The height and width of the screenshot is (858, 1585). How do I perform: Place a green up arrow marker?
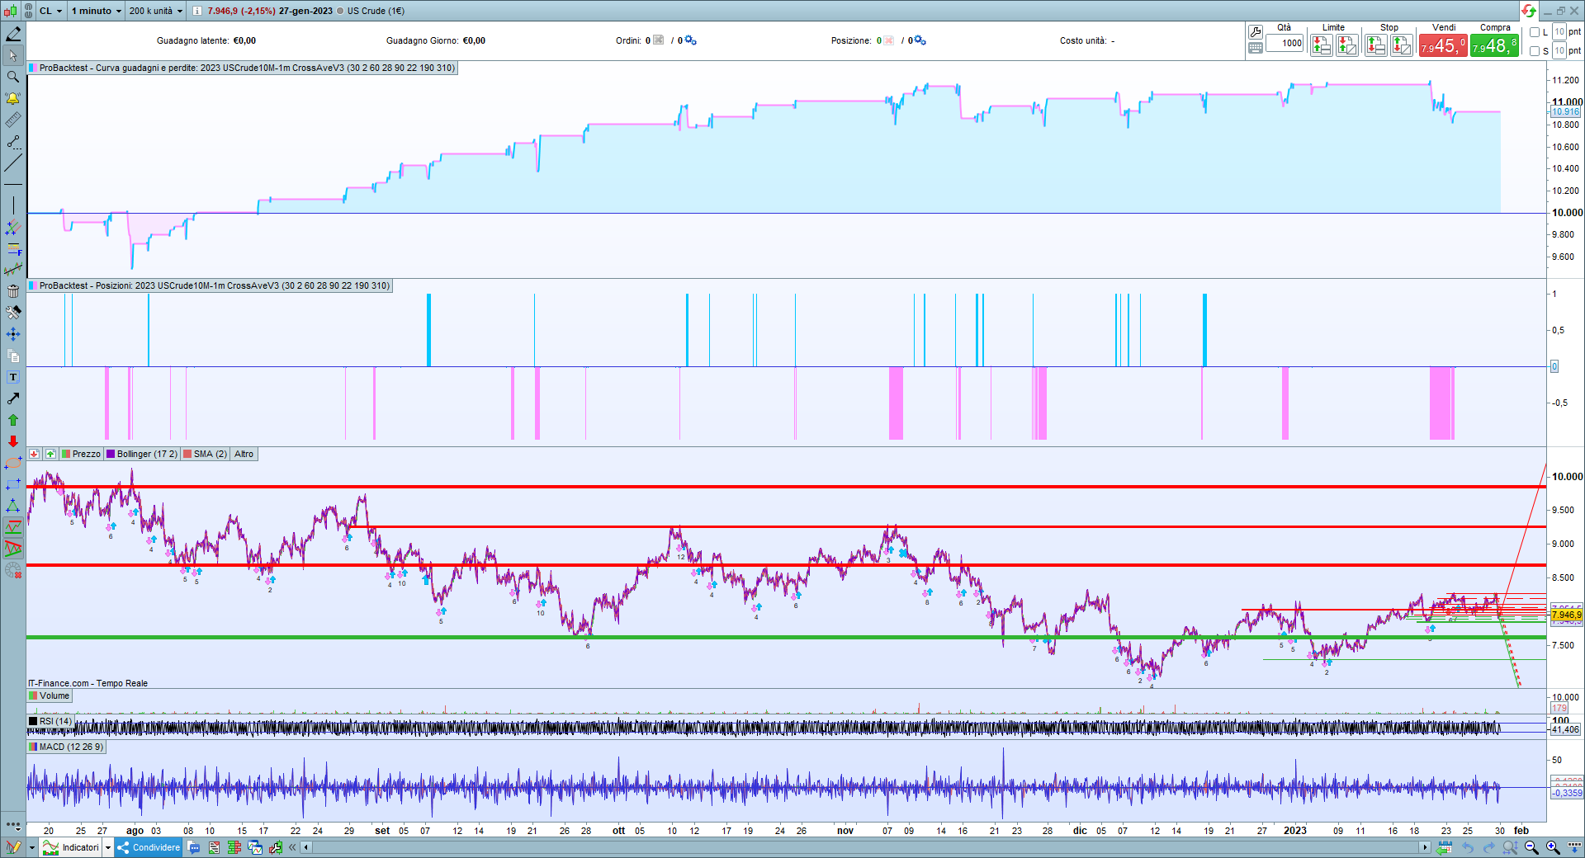tap(13, 420)
